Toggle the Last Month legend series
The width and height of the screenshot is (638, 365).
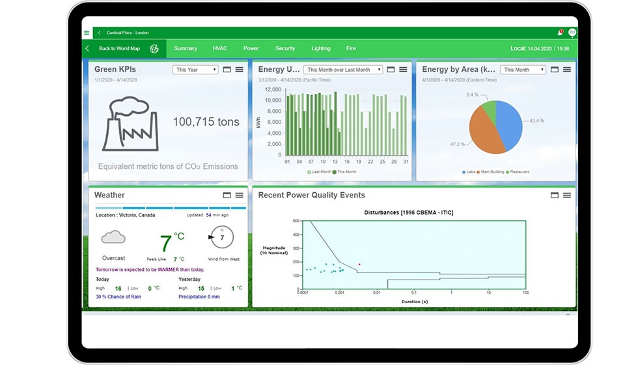319,172
